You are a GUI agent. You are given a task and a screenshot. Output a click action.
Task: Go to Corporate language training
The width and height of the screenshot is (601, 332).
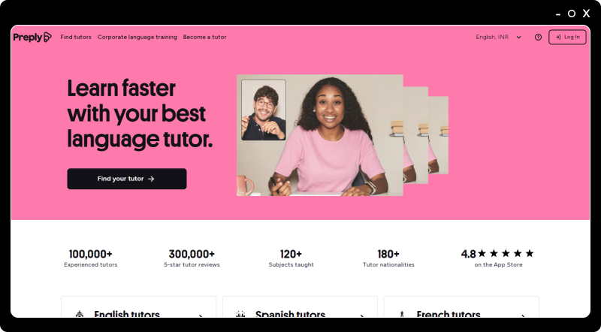(137, 38)
